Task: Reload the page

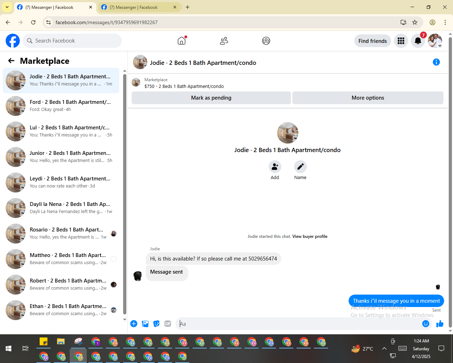Action: 33,22
